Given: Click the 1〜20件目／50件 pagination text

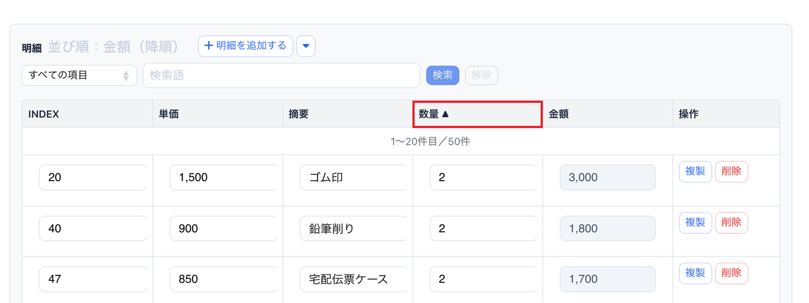Looking at the screenshot, I should [x=430, y=141].
